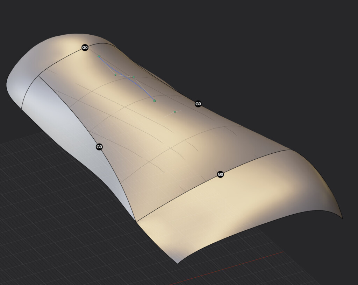Screen dimensions: 358x285
Task: Click the gray handle line joining middle control points
Action: pyautogui.click(x=125, y=76)
